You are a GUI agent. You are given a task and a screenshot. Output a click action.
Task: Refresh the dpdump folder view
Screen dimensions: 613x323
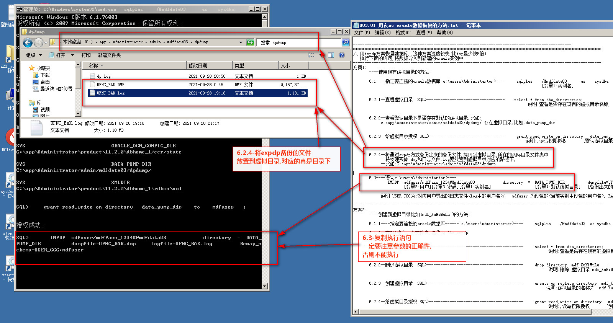pyautogui.click(x=250, y=42)
